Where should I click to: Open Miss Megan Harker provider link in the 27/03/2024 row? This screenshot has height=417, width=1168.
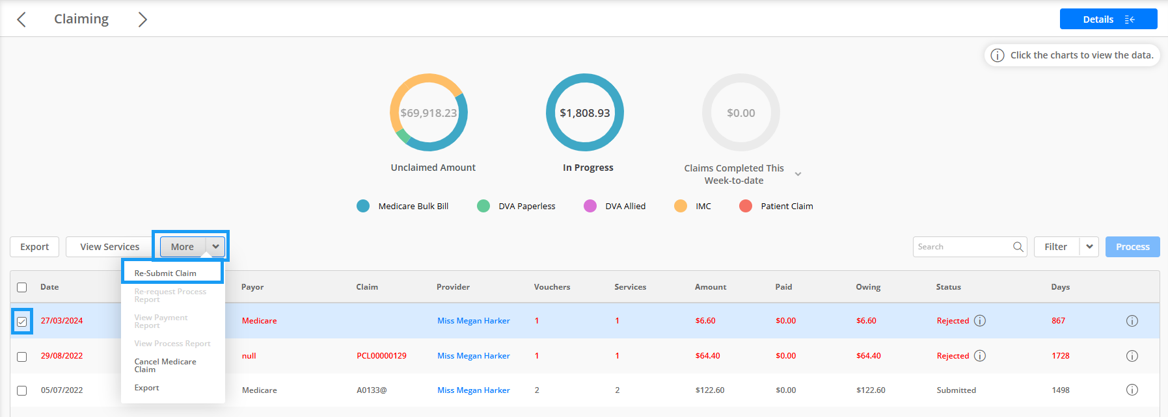pyautogui.click(x=474, y=321)
